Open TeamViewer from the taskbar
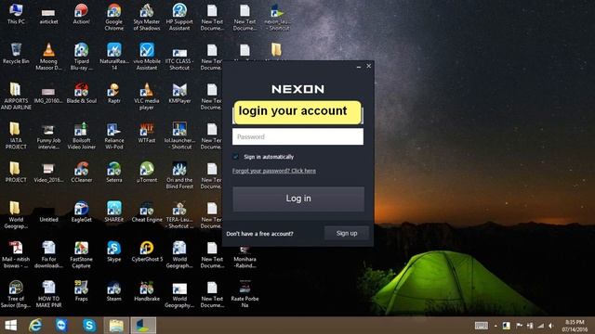Screen dimensions: 595x334 coord(61,326)
